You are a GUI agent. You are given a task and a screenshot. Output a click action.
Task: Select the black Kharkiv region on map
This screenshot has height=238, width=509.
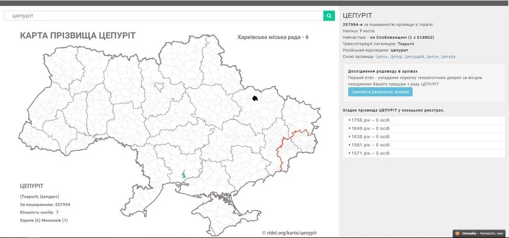[256, 98]
